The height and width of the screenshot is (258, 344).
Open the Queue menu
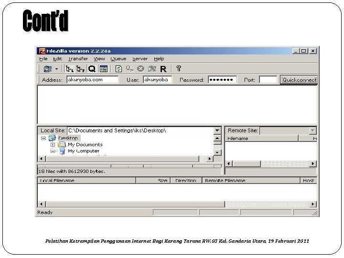tap(118, 59)
